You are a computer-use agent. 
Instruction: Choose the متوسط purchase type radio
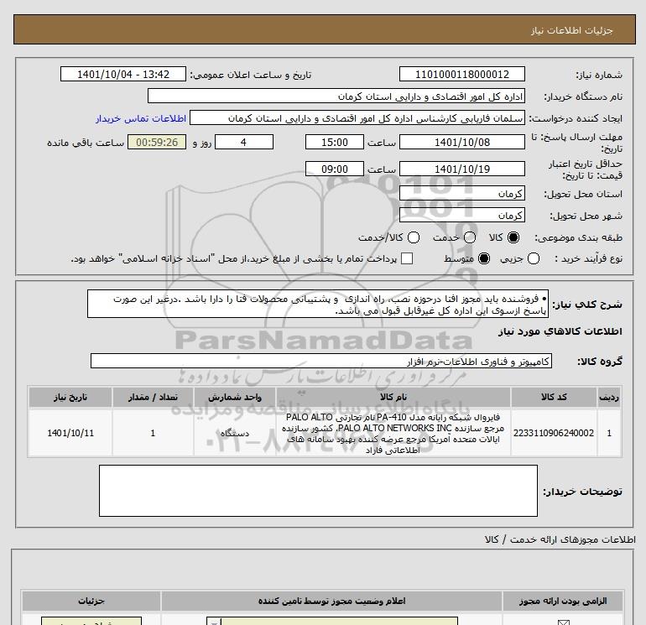click(484, 258)
